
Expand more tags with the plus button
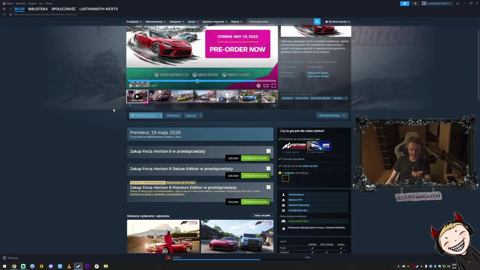(346, 98)
